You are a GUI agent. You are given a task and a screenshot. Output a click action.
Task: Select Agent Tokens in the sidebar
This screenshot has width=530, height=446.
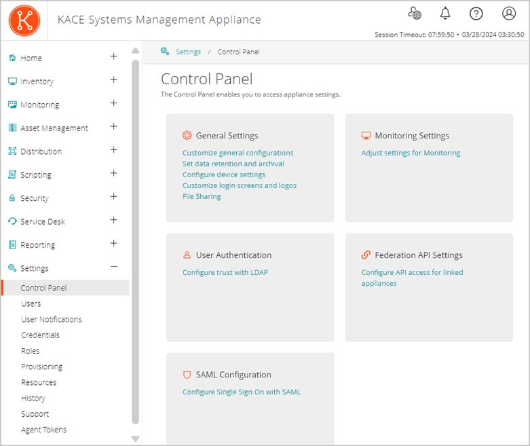(43, 430)
